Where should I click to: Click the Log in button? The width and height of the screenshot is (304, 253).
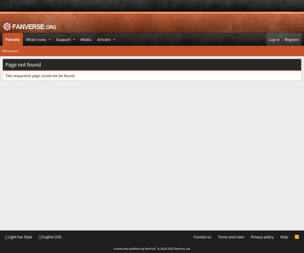pos(274,39)
